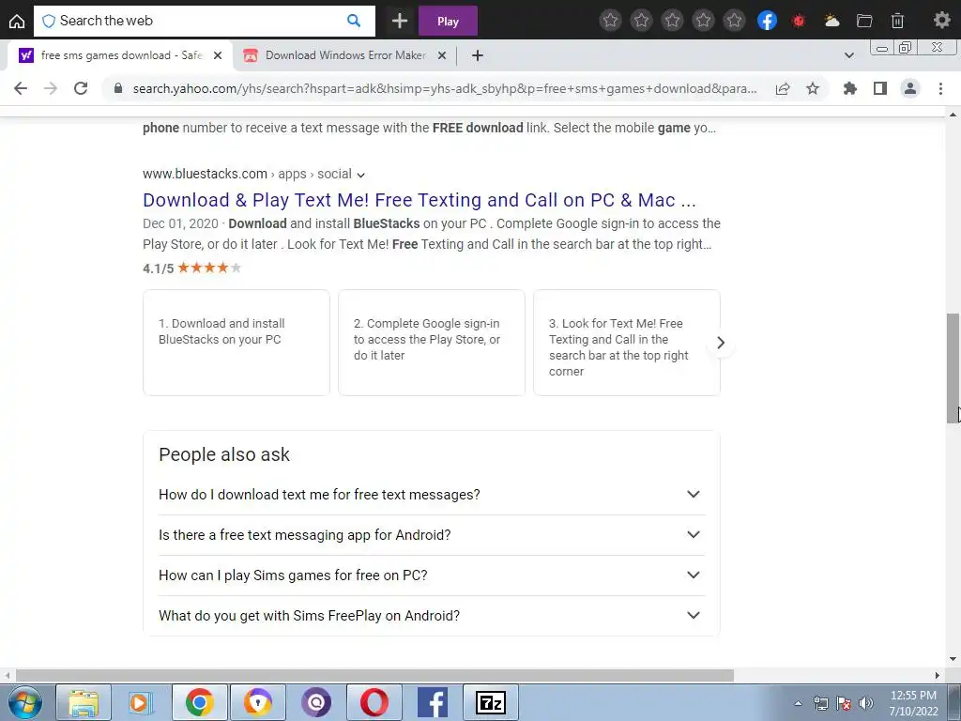
Task: Open a new browser tab
Action: point(478,55)
